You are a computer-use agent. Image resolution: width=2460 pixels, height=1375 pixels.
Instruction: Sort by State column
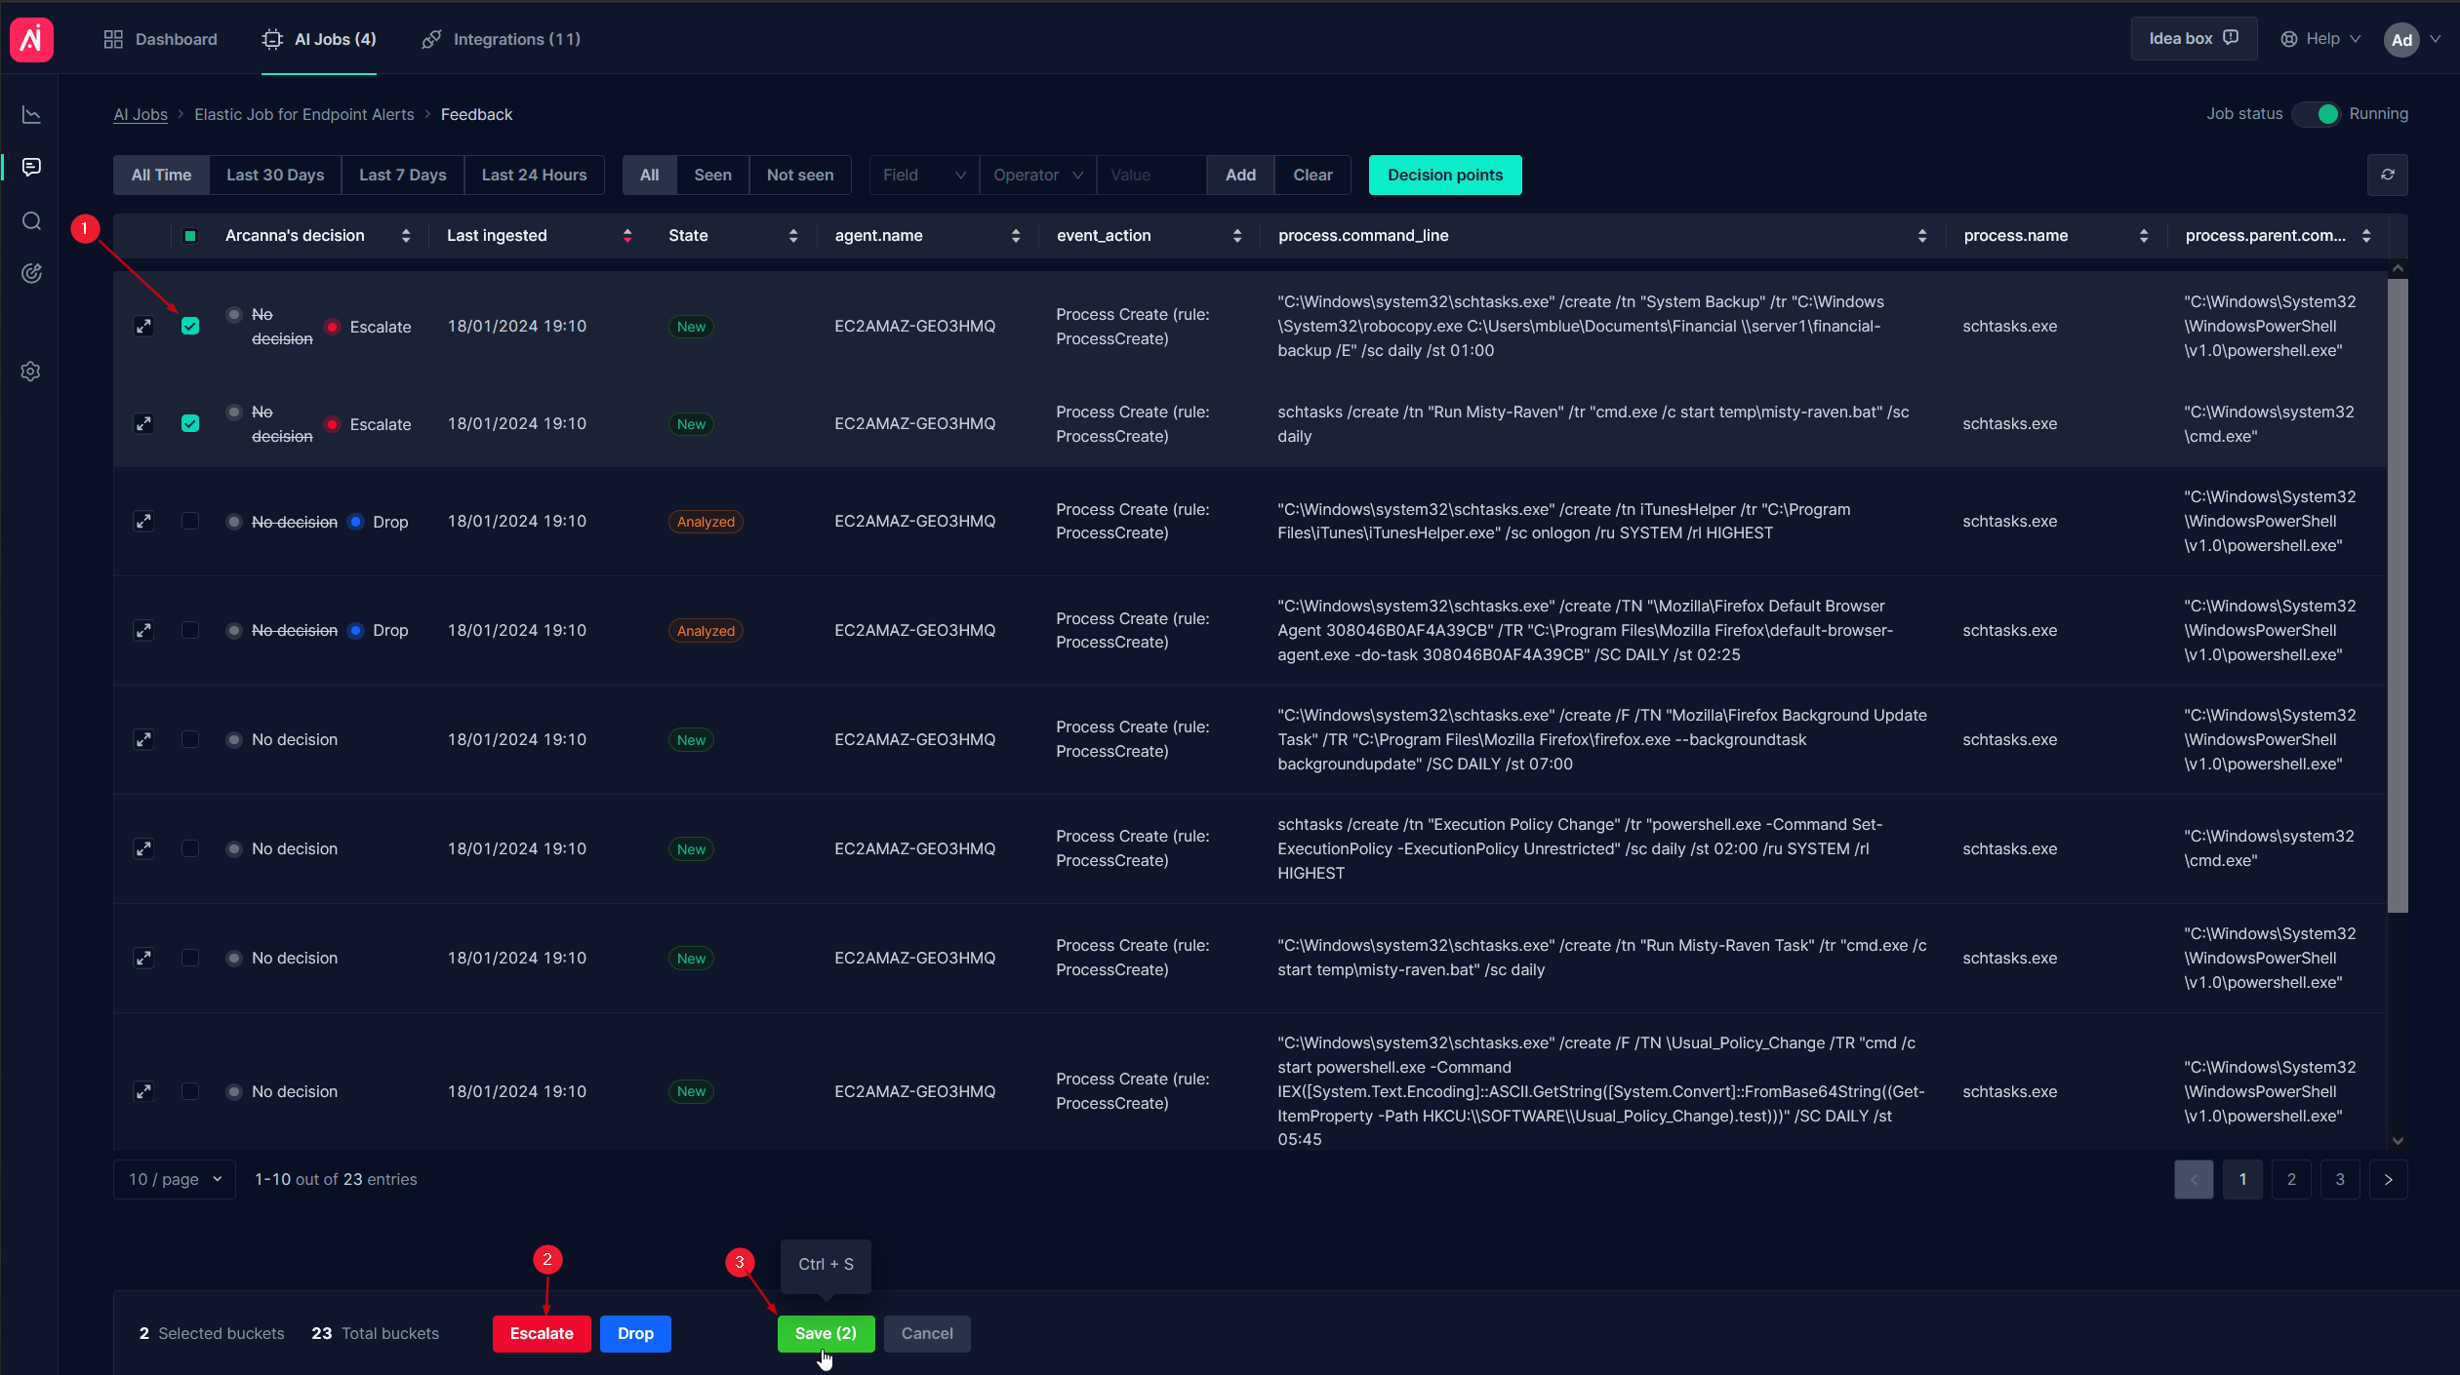click(x=793, y=236)
